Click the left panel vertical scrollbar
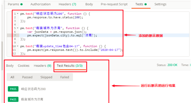The image size is (192, 103). click(2, 56)
